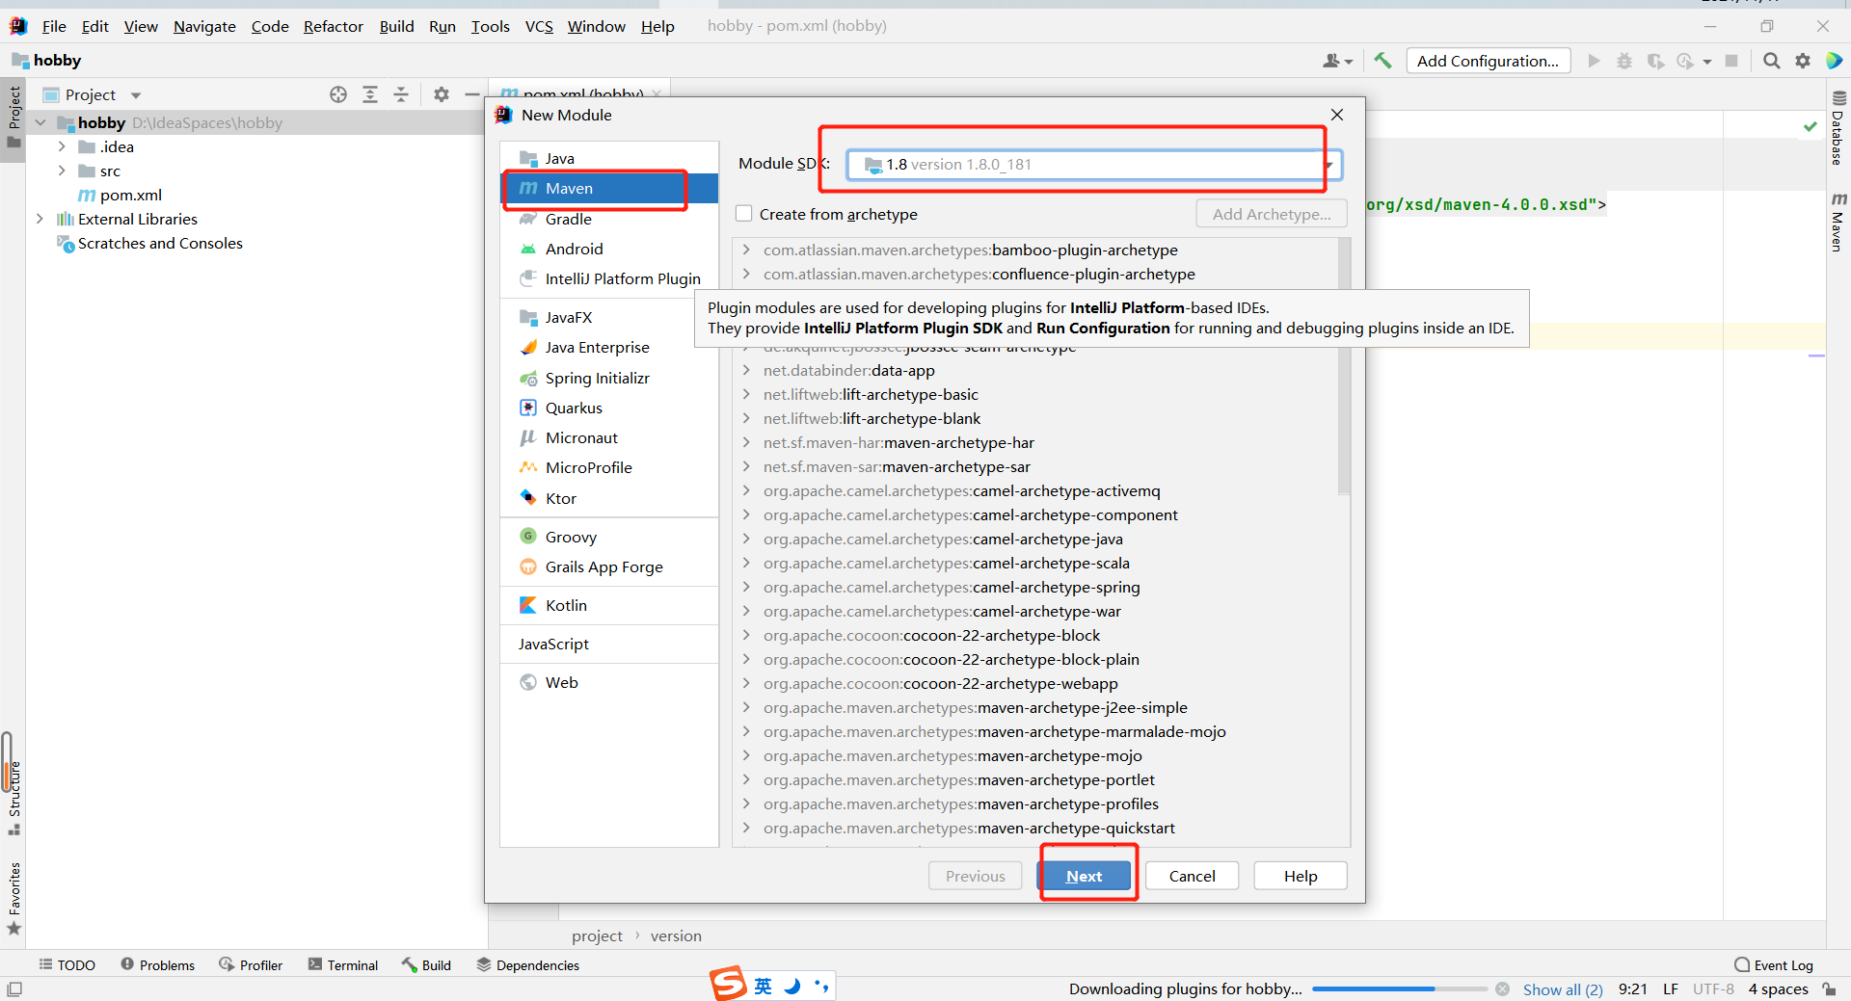The height and width of the screenshot is (1001, 1851).
Task: Click Collapse All icon in Project panel
Action: point(401,94)
